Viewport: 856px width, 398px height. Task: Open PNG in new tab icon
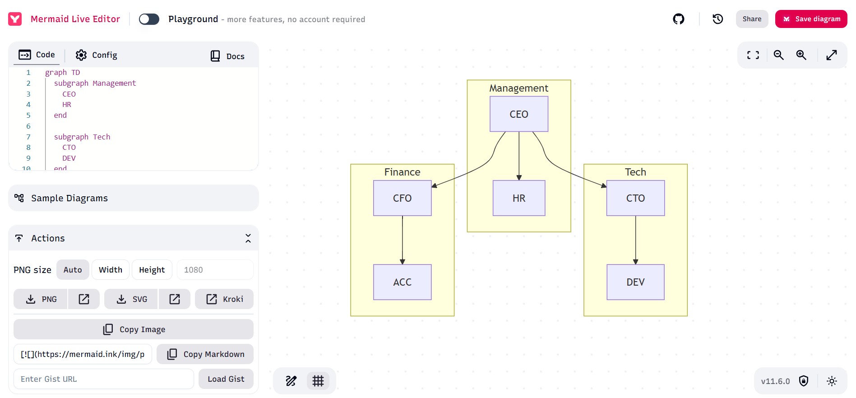pos(84,299)
